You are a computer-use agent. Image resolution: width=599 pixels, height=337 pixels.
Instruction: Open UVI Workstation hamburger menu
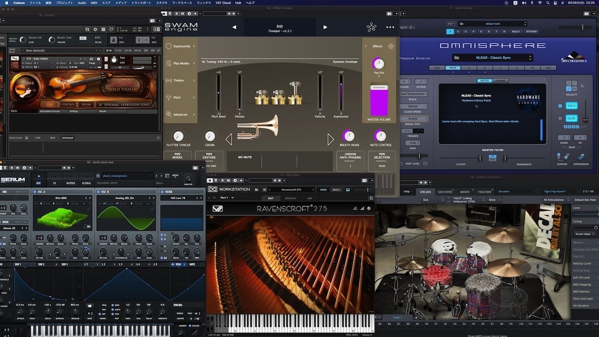[x=264, y=189]
